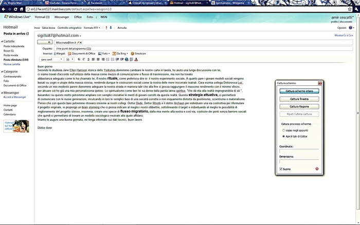Insert horizontal line icon

click(131, 60)
